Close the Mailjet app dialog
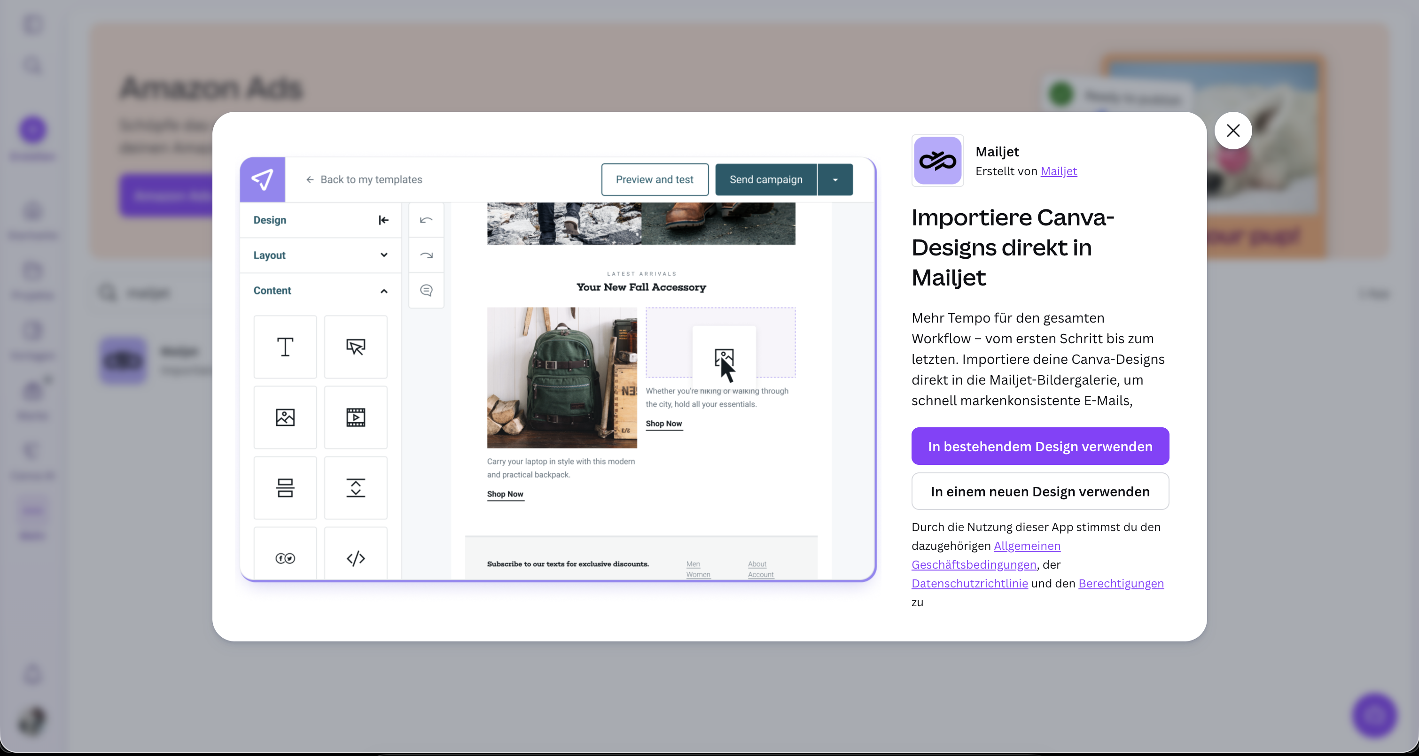The height and width of the screenshot is (756, 1419). coord(1233,131)
